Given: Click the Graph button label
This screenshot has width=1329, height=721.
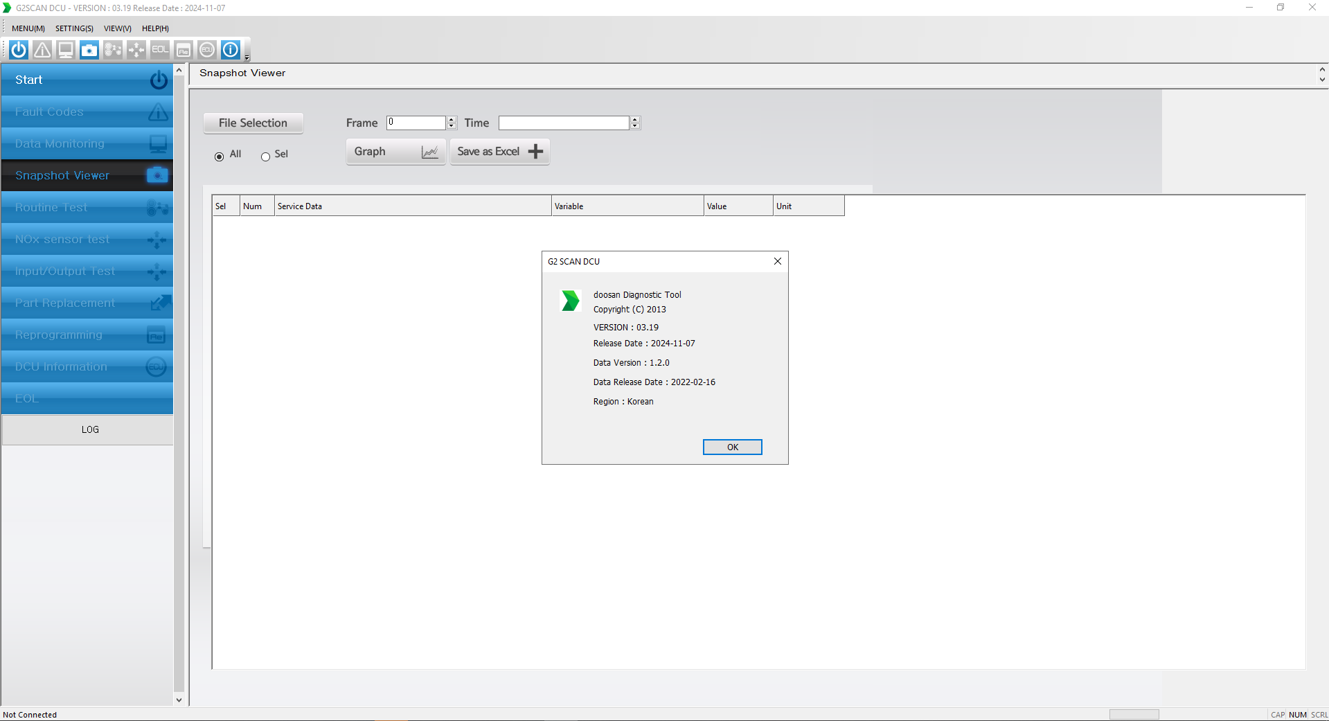Looking at the screenshot, I should [370, 152].
